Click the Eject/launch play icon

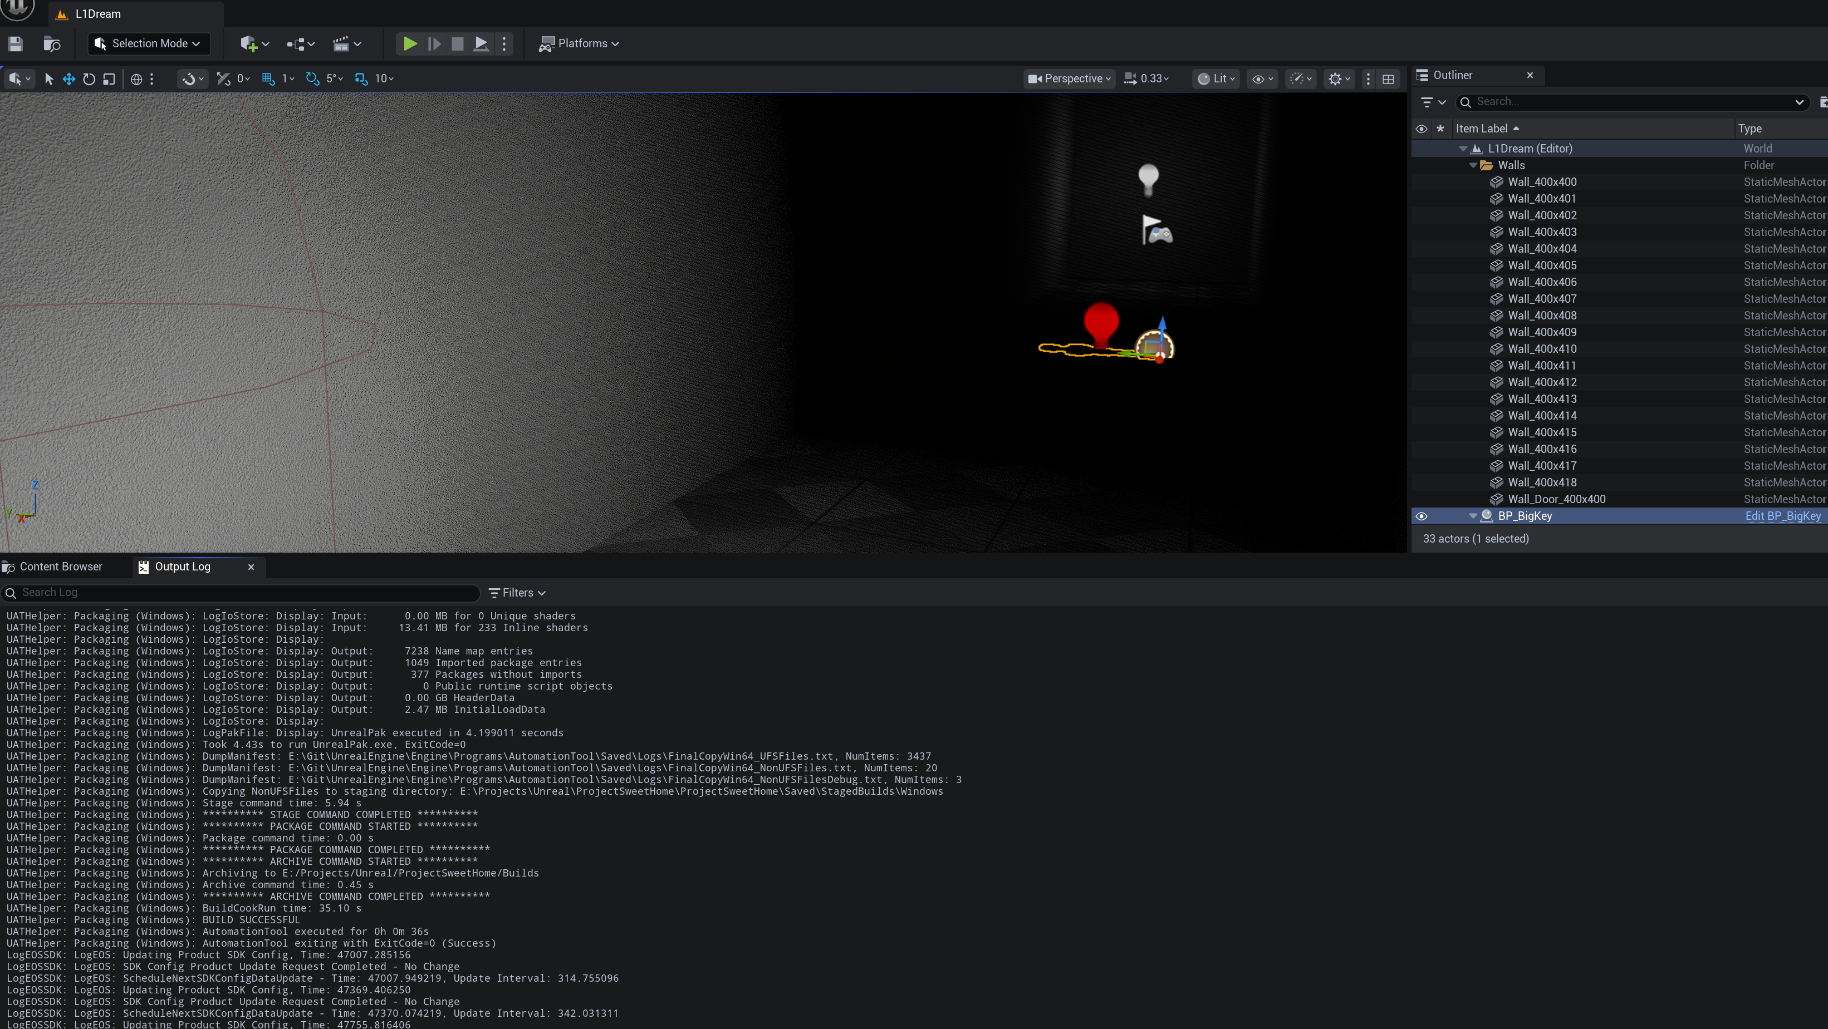481,44
